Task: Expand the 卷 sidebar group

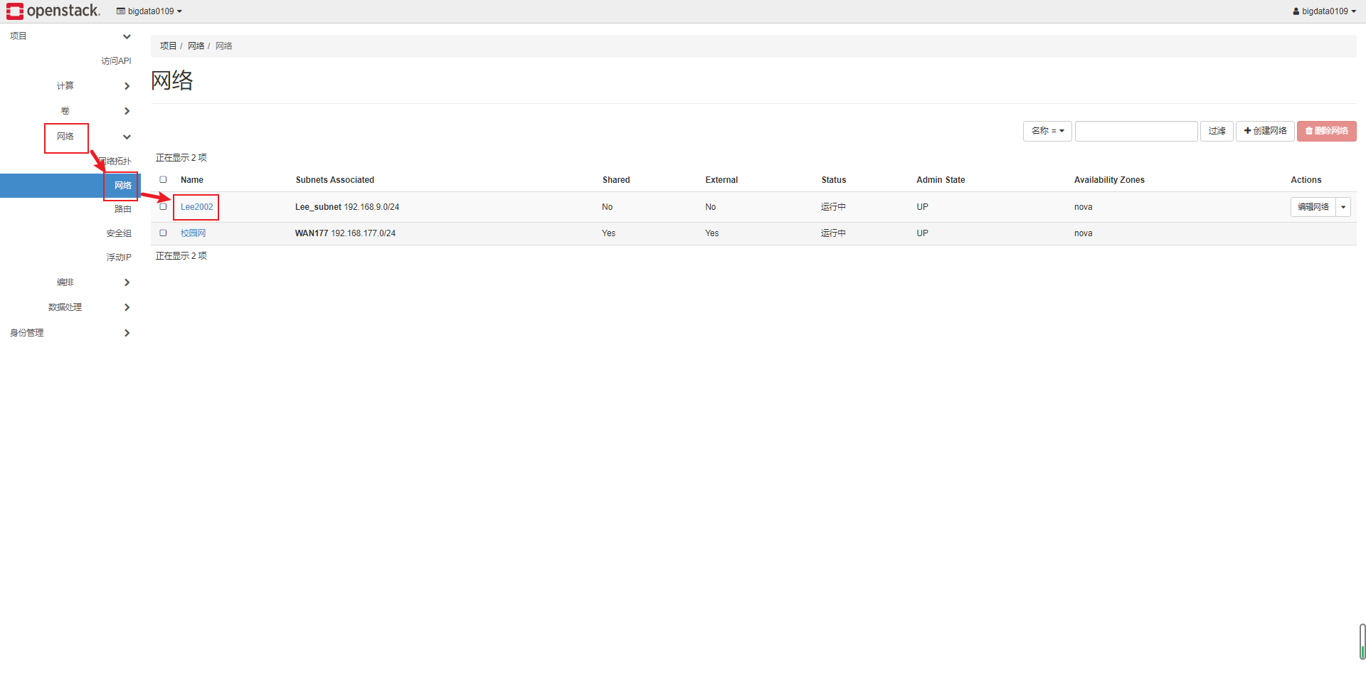Action: click(x=127, y=111)
